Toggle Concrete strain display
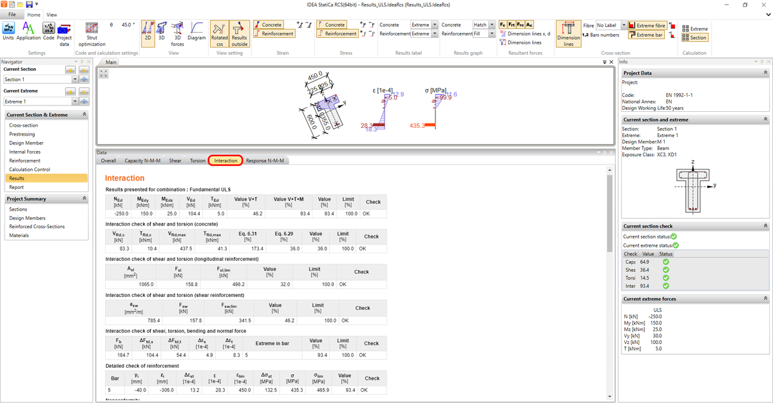The image size is (773, 403). pyautogui.click(x=271, y=24)
